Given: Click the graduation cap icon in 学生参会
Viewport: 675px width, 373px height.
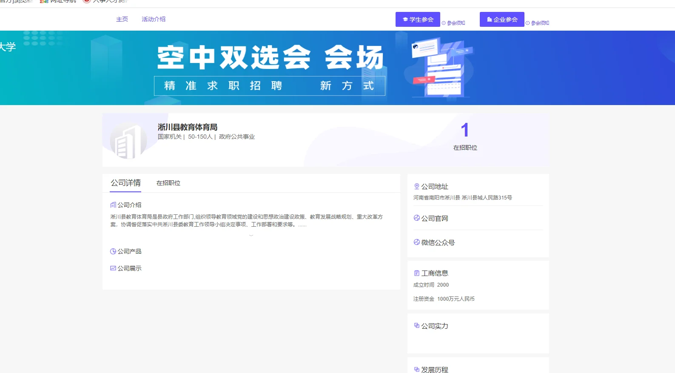Looking at the screenshot, I should [405, 20].
